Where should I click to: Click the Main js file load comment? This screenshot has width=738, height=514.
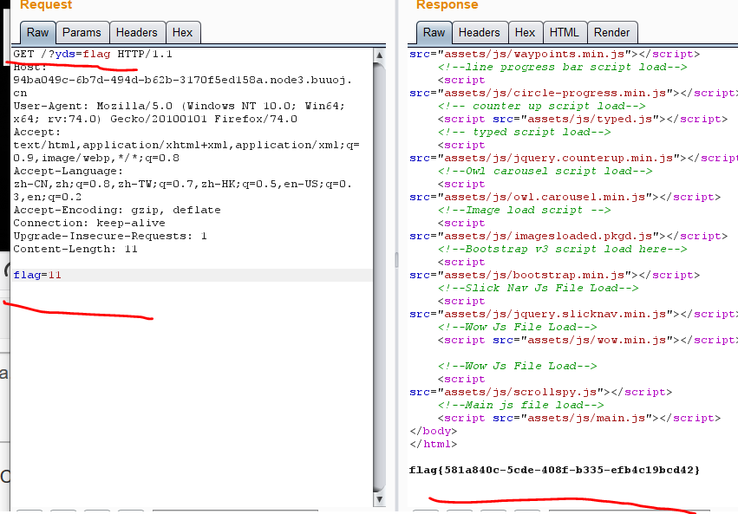click(520, 405)
